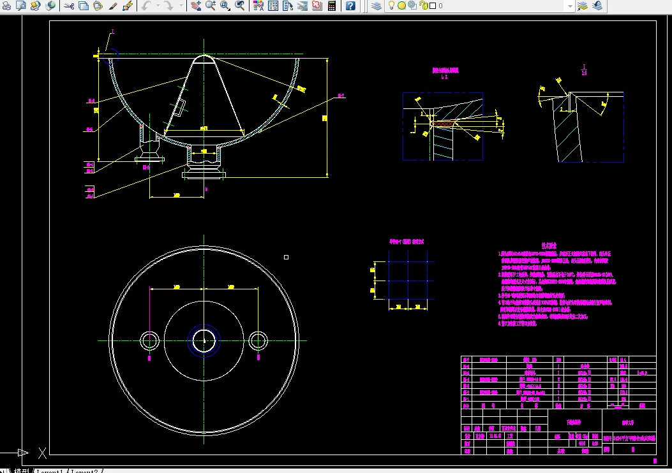Image resolution: width=672 pixels, height=473 pixels.
Task: Click layer 0 color swatch
Action: point(433,6)
